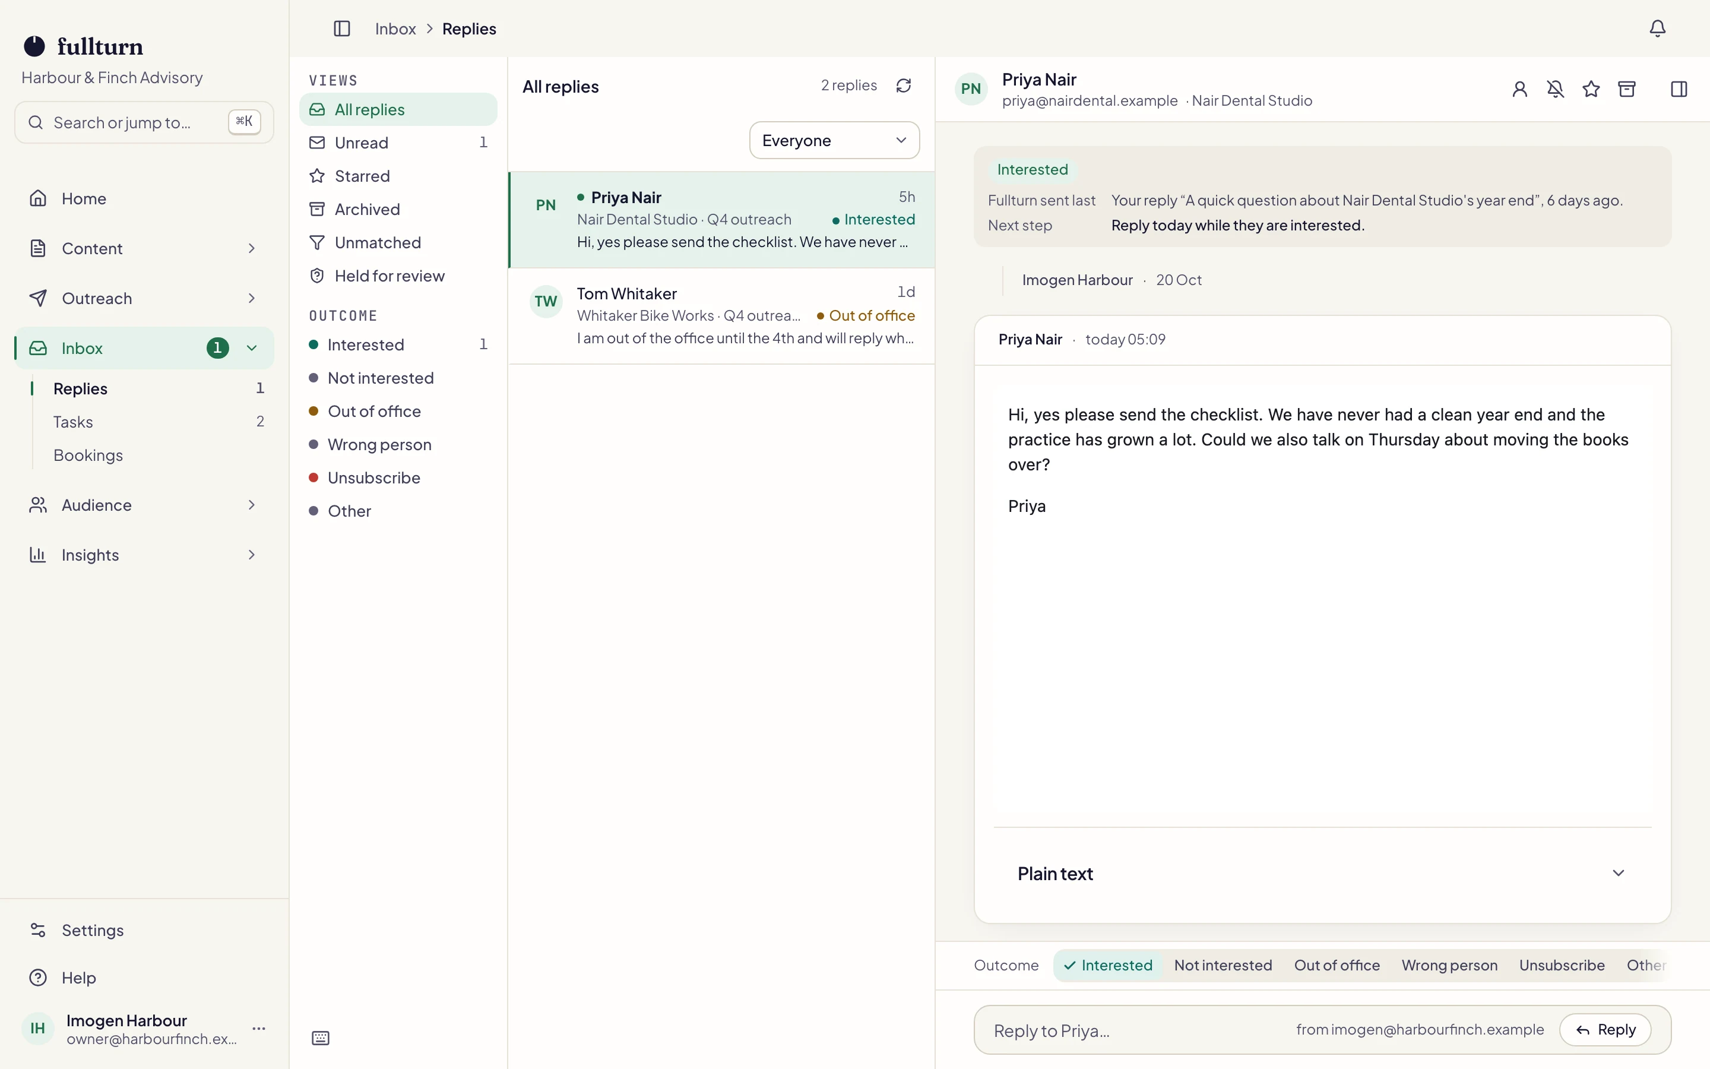Open Settings in sidebar

click(x=144, y=931)
